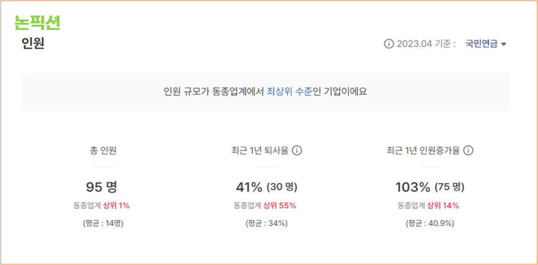Image resolution: width=538 pixels, height=265 pixels.
Task: Click the 2023.04 기준 date label
Action: [425, 45]
